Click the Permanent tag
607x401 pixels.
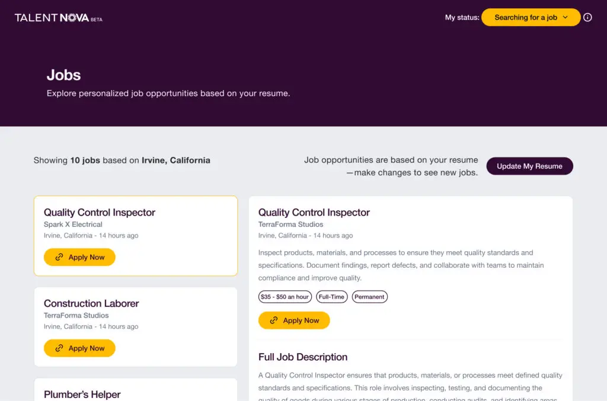[370, 297]
